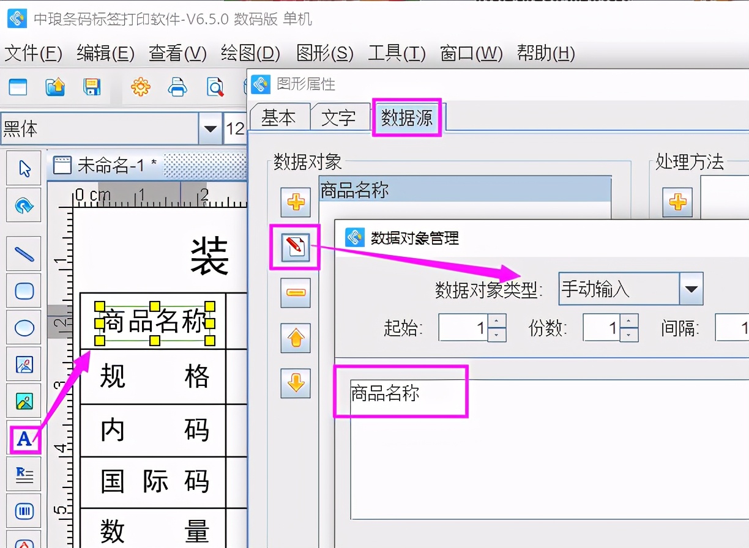Click the 起始 number field
Image resolution: width=749 pixels, height=548 pixels.
(464, 328)
